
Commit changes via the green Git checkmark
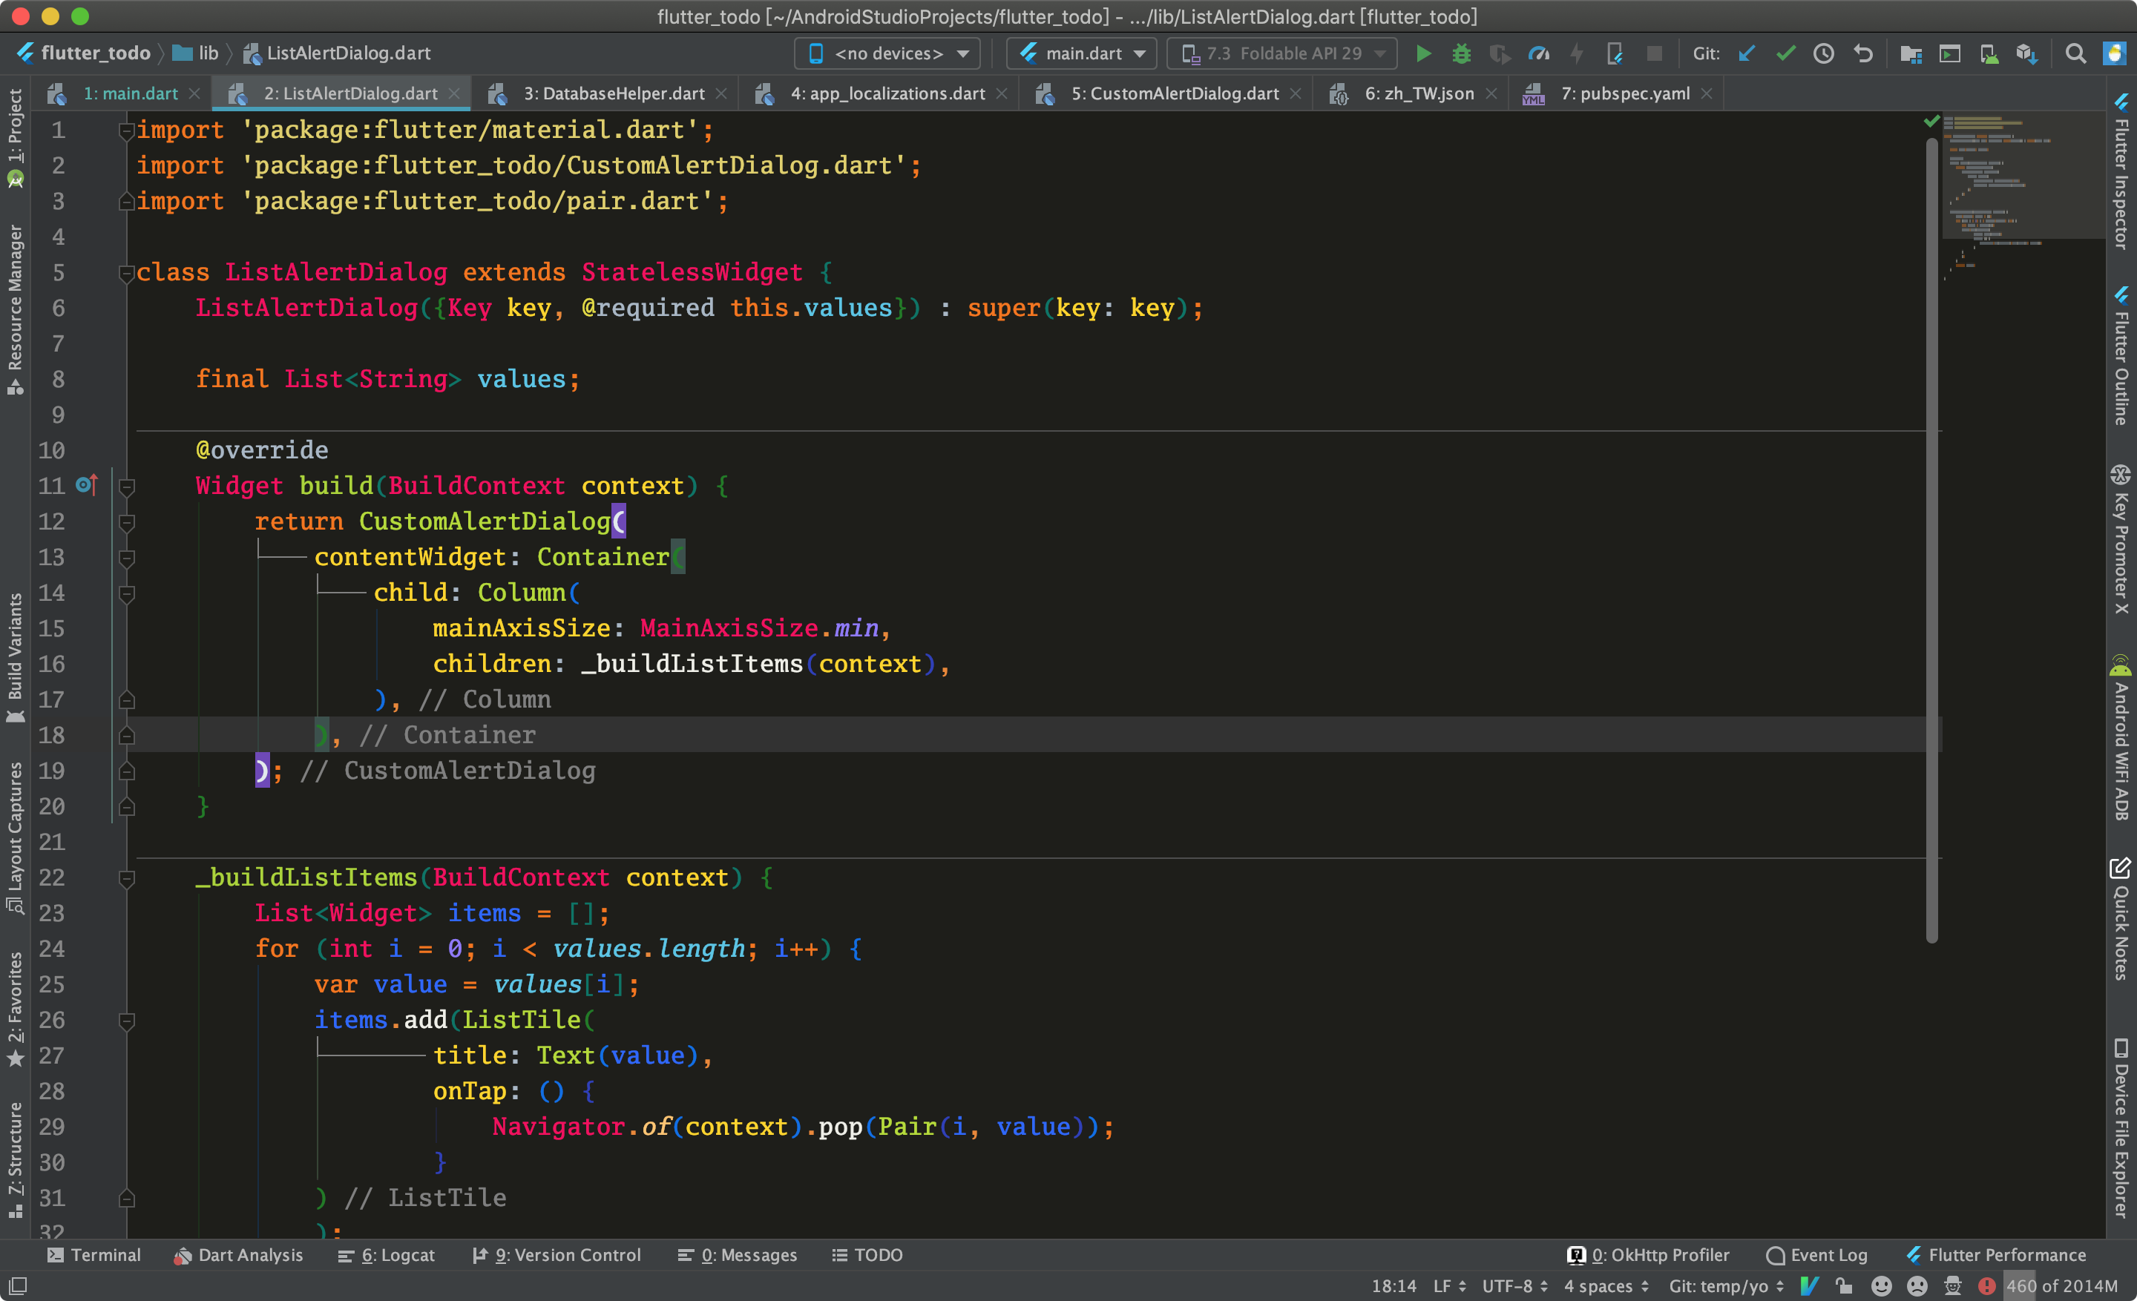(x=1786, y=53)
